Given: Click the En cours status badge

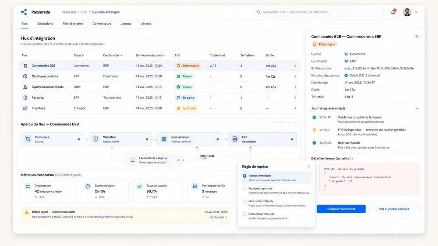Looking at the screenshot, I should (x=185, y=97).
